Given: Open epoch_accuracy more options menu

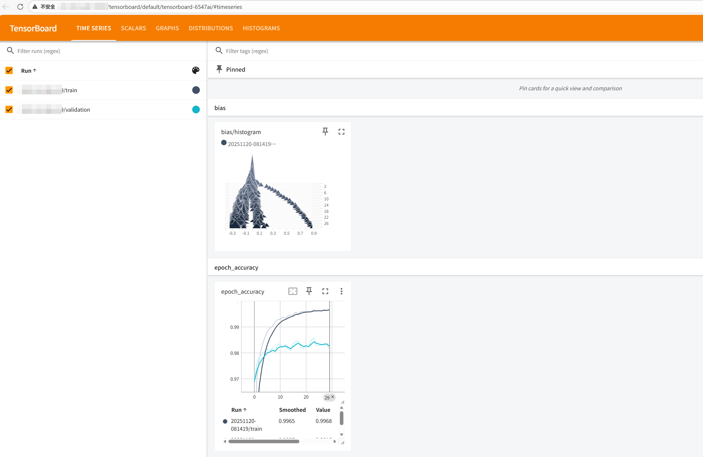Looking at the screenshot, I should [341, 291].
